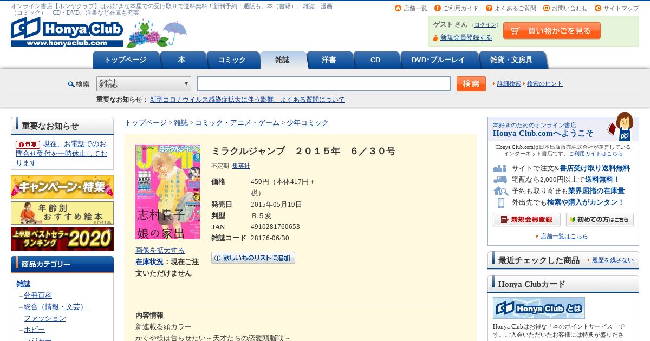Click the 年齢別おすすめ絵本 banner

click(x=62, y=213)
